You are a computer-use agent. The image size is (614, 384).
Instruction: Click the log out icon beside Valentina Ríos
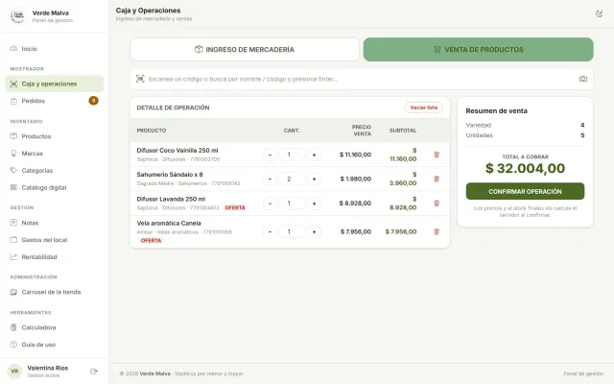click(x=94, y=372)
